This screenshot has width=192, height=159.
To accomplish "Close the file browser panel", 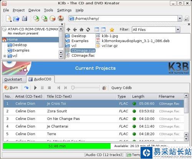I will pyautogui.click(x=189, y=24).
